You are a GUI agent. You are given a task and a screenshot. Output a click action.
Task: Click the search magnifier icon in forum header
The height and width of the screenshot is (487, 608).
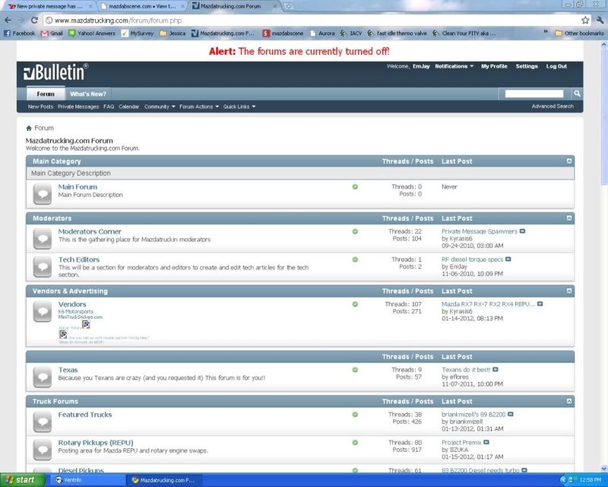pos(577,94)
